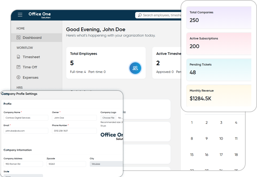Viewport: 257px width, 177px height.
Task: Select day 10 on the calendar
Action: coord(221,139)
